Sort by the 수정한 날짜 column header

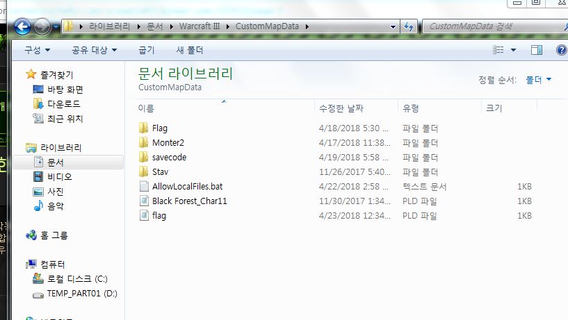tap(341, 108)
